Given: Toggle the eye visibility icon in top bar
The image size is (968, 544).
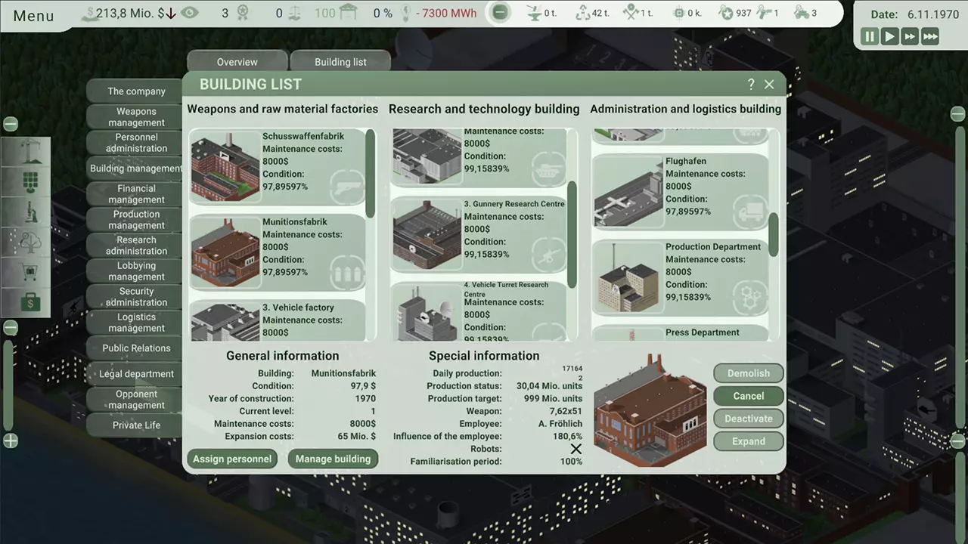Looking at the screenshot, I should tap(190, 13).
